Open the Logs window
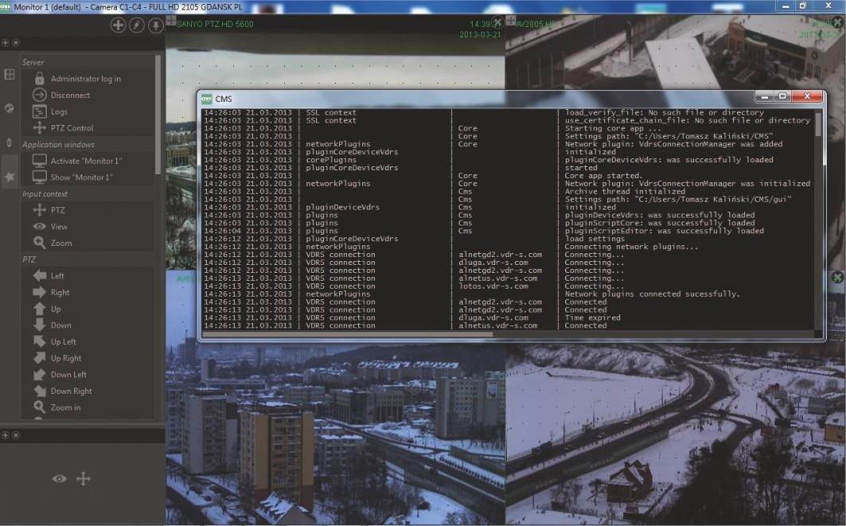Screen dimensions: 846x526 coord(59,112)
